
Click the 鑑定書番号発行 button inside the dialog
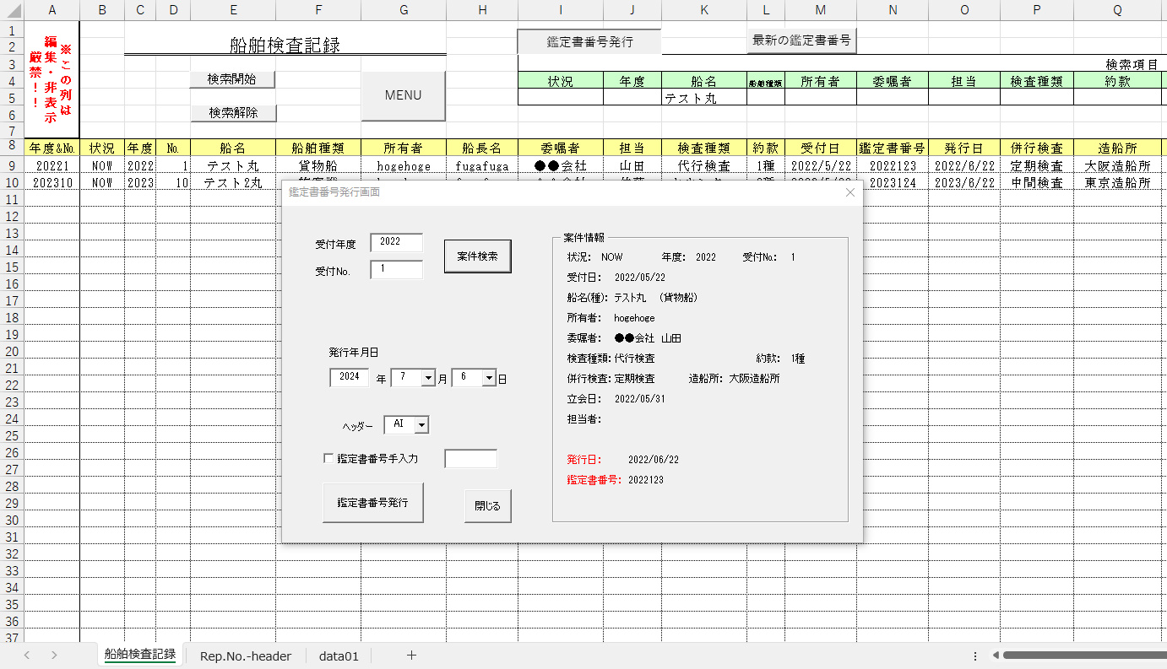pos(372,503)
